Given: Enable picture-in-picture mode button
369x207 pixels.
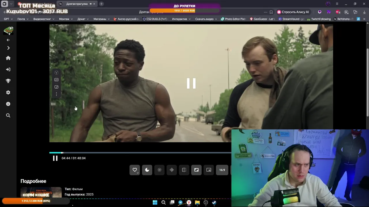Looking at the screenshot, I should 209,170.
